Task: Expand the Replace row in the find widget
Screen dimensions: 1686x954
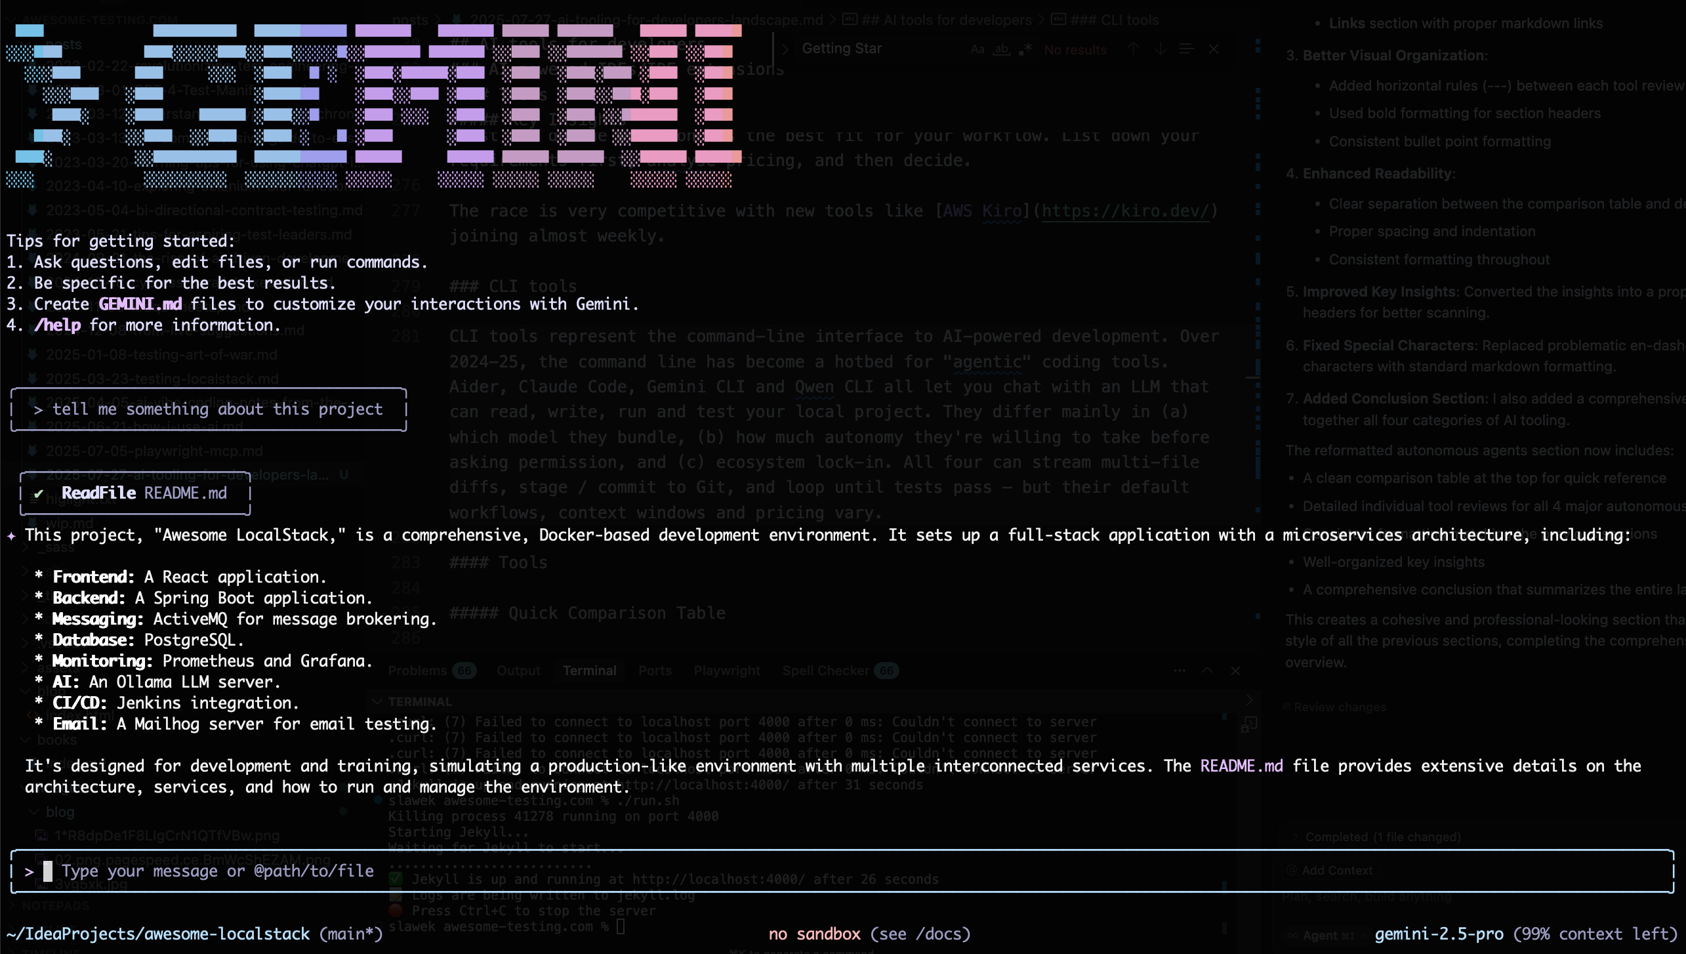Action: click(x=785, y=49)
